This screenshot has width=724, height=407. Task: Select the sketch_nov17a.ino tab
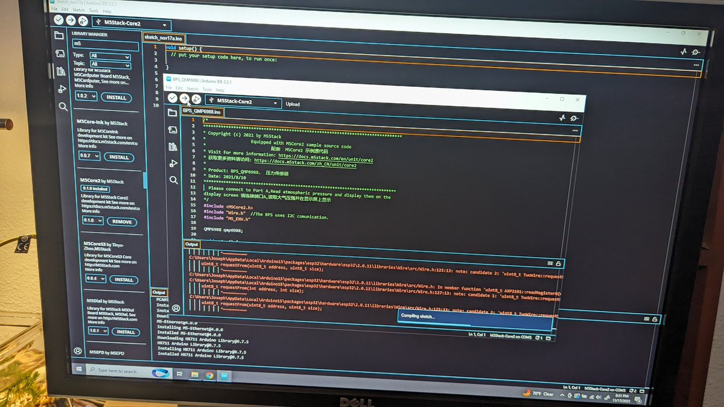click(x=165, y=37)
